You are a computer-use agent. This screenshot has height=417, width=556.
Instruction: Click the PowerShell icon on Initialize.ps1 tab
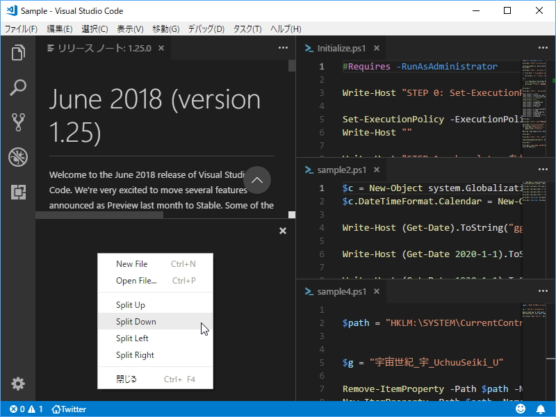(309, 48)
